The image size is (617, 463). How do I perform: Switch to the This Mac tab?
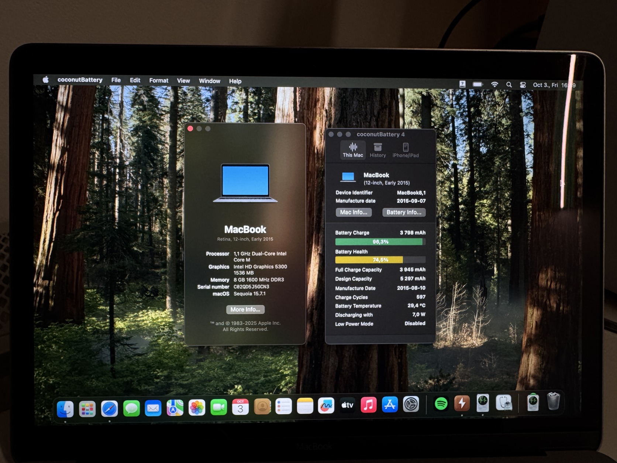click(x=353, y=150)
